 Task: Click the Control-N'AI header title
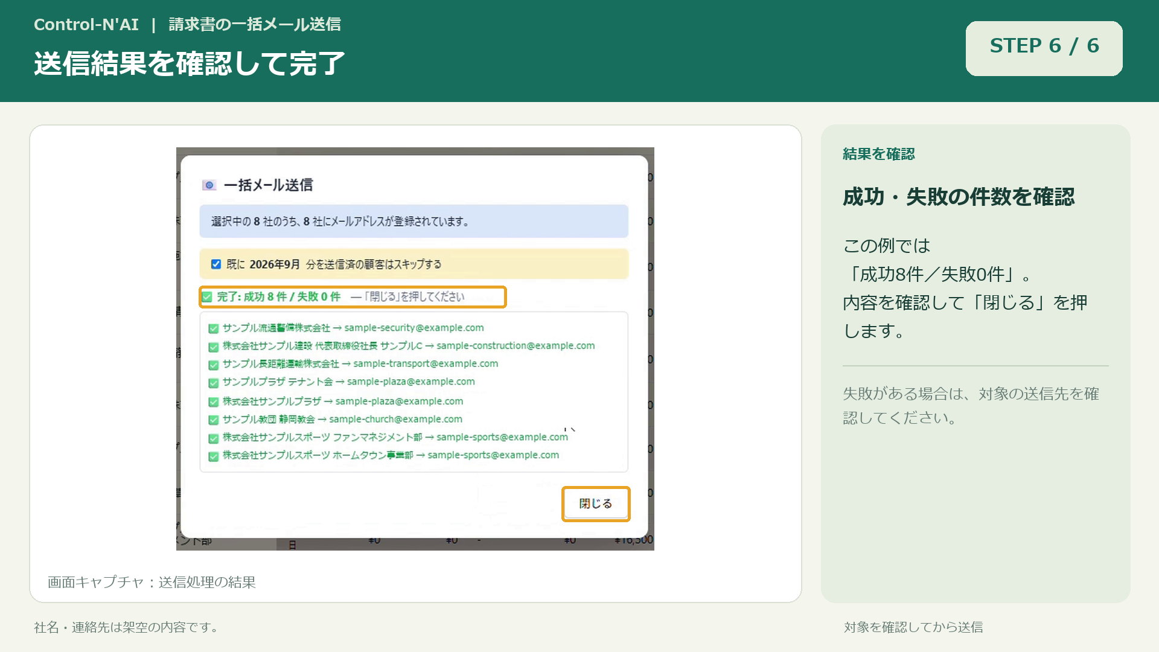tap(86, 24)
